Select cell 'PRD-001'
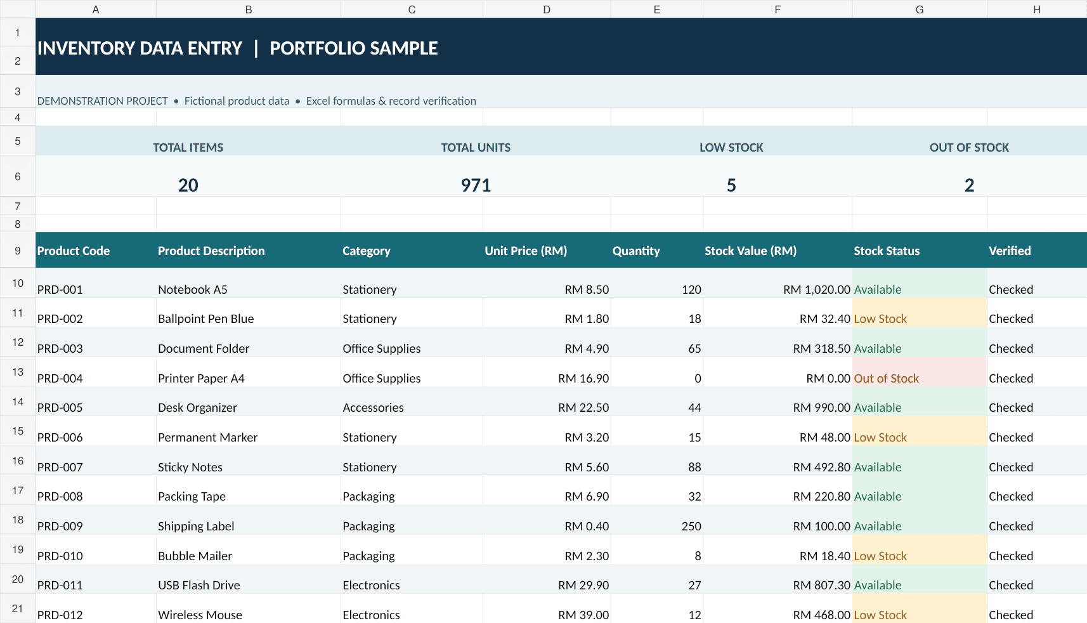This screenshot has width=1087, height=623. (x=96, y=283)
